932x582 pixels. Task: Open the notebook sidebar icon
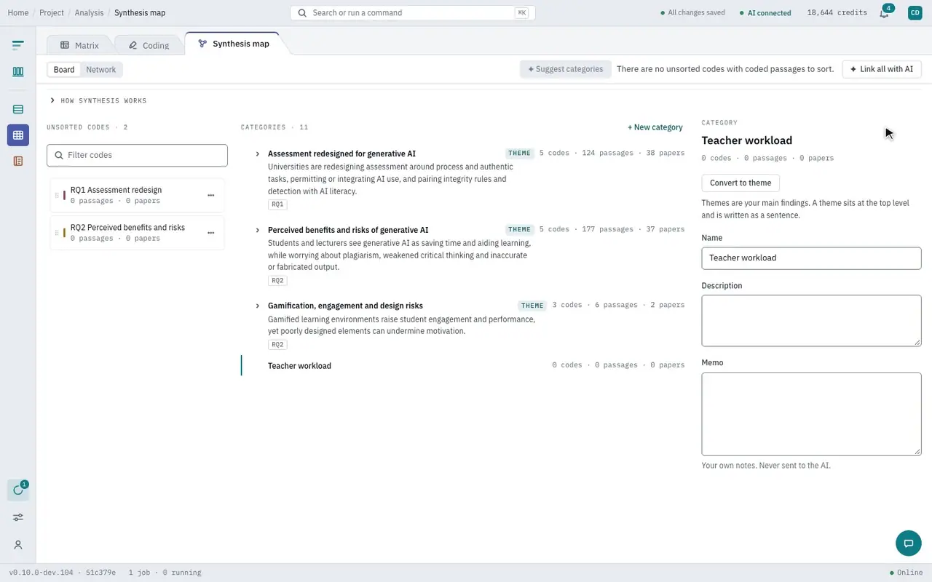coord(18,161)
